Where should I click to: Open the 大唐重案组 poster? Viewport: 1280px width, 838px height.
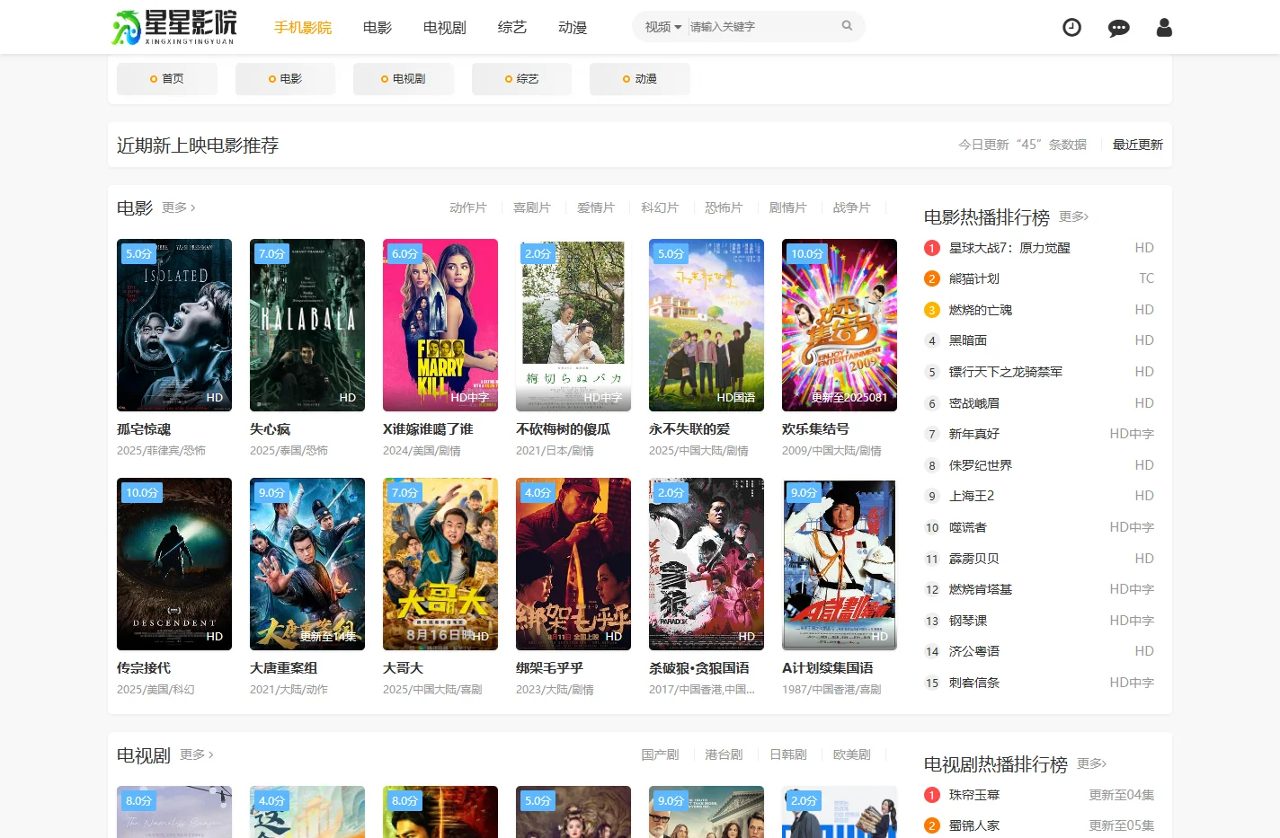point(307,564)
